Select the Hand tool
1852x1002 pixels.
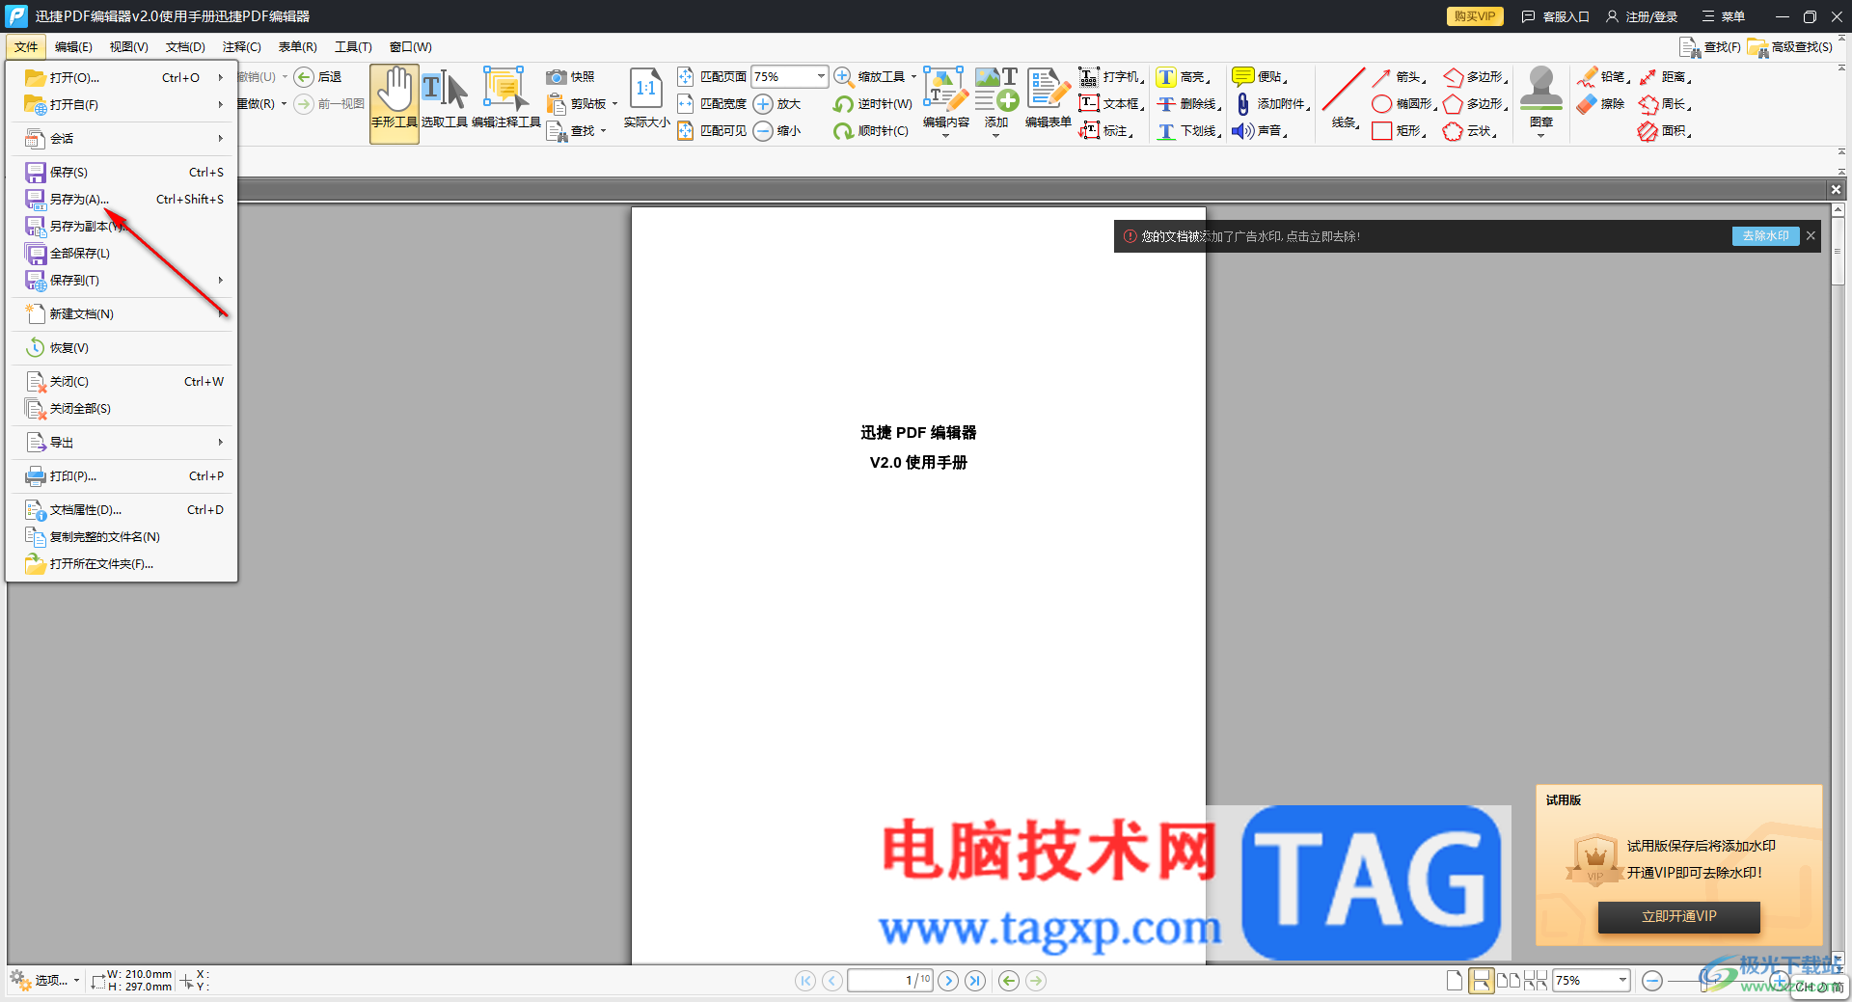394,103
